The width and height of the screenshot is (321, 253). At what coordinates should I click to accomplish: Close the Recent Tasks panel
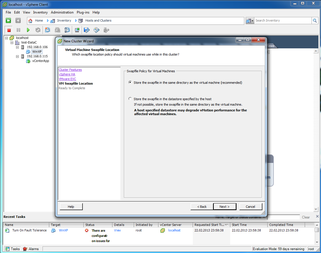coord(317,216)
